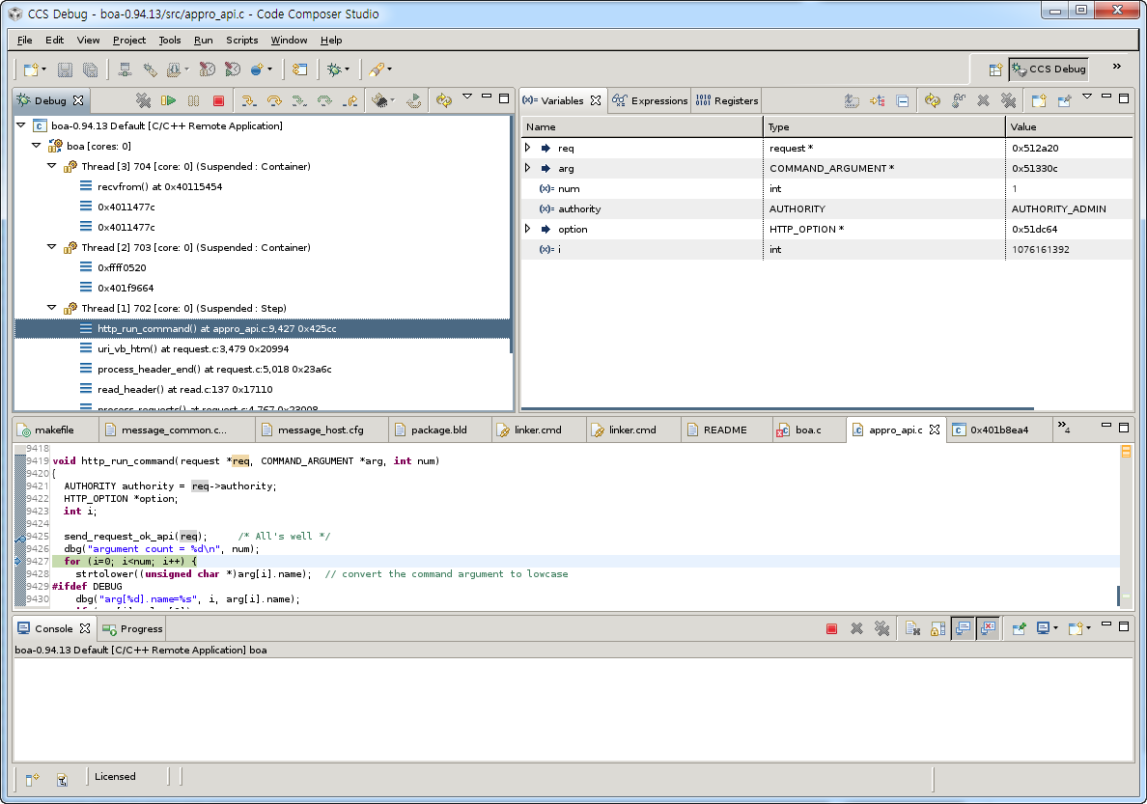1147x804 pixels.
Task: Click the Refresh icon in Debug view
Action: pyautogui.click(x=444, y=100)
